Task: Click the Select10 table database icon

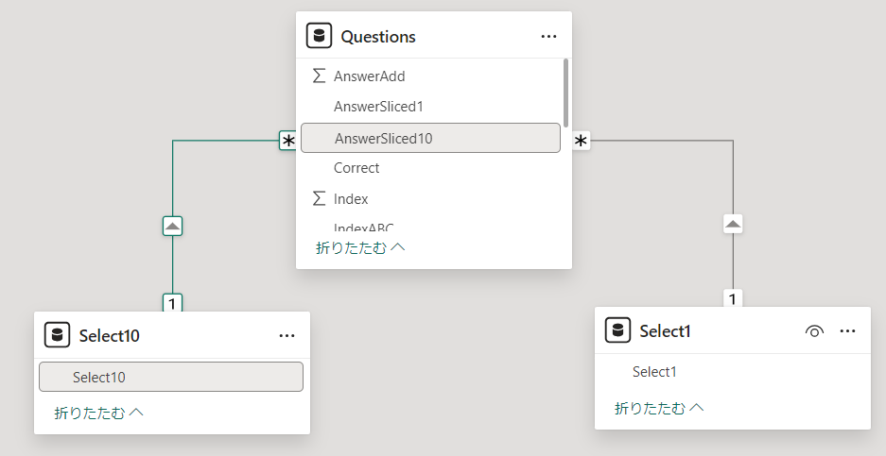Action: pos(58,335)
